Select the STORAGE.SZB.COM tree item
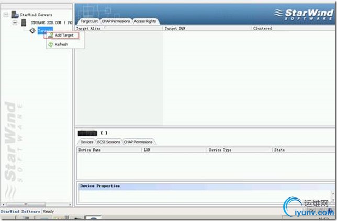Viewport: 337px width, 221px height. (x=52, y=22)
